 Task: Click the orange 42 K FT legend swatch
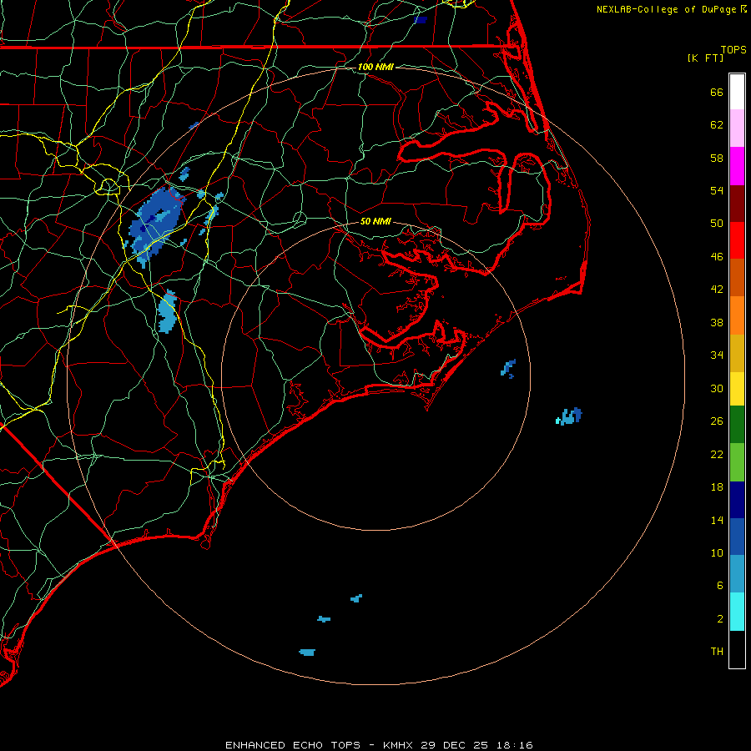point(737,315)
